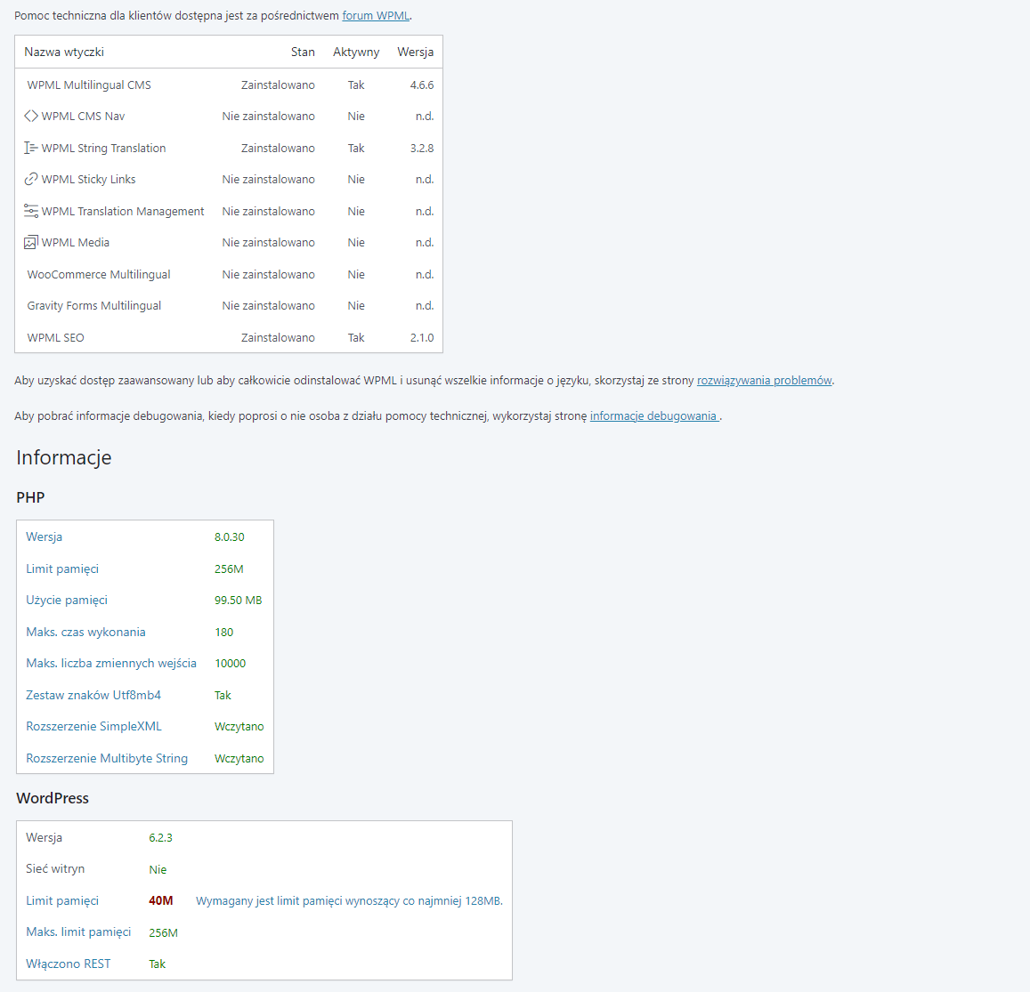Click the memory usage value 99.50 MB
Image resolution: width=1030 pixels, height=992 pixels.
tap(238, 600)
